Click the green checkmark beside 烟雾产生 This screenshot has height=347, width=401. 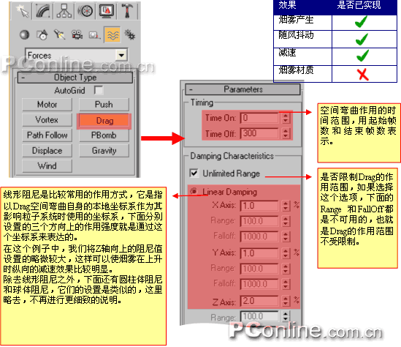[362, 21]
